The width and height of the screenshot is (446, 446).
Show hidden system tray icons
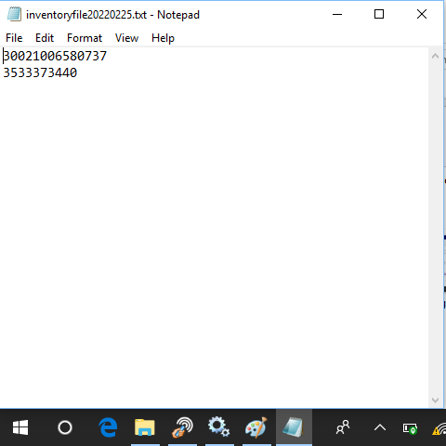pos(380,427)
